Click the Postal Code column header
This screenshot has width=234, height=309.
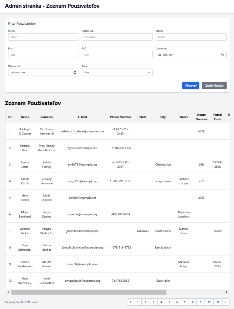[x=217, y=117]
